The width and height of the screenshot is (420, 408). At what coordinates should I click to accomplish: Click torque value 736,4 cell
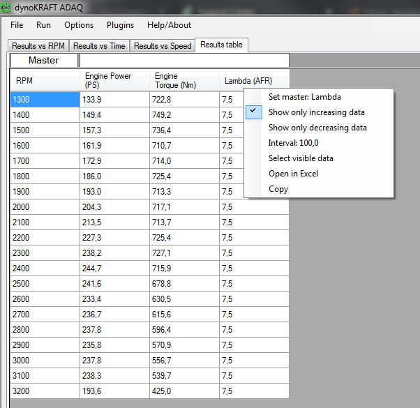tap(184, 130)
